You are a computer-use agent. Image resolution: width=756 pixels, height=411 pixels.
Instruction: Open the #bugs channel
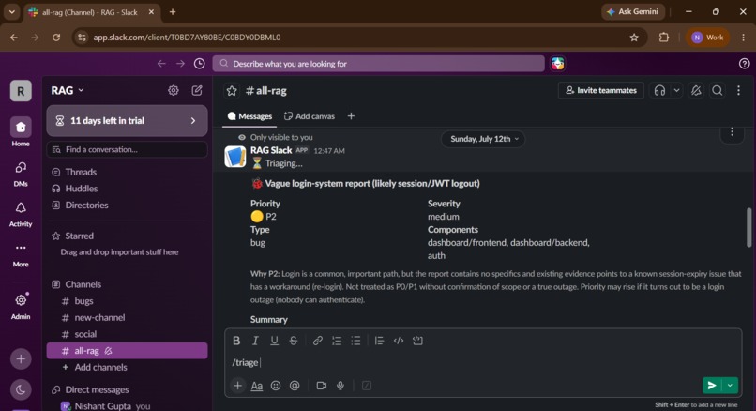pos(127,301)
